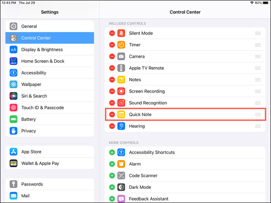271x203 pixels.
Task: Tap the Code Scanner icon
Action: tap(121, 176)
